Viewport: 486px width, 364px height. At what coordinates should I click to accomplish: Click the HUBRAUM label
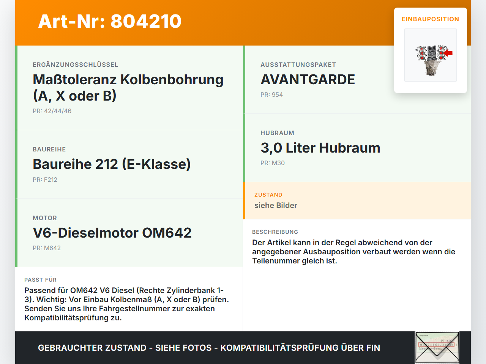click(277, 133)
